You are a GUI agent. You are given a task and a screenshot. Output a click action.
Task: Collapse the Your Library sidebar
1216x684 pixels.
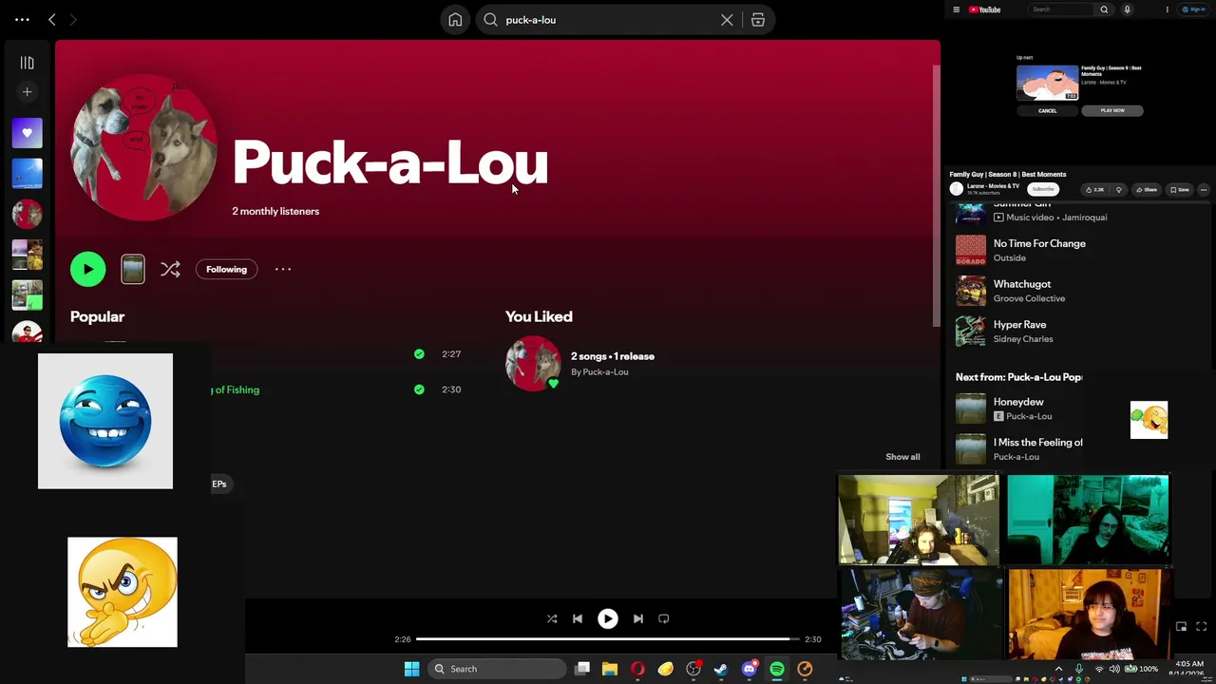click(x=27, y=63)
